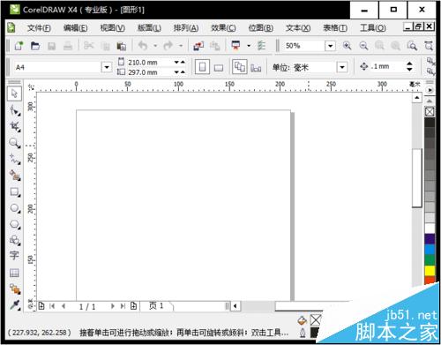Select the Interactive Blend tool

coord(15,289)
